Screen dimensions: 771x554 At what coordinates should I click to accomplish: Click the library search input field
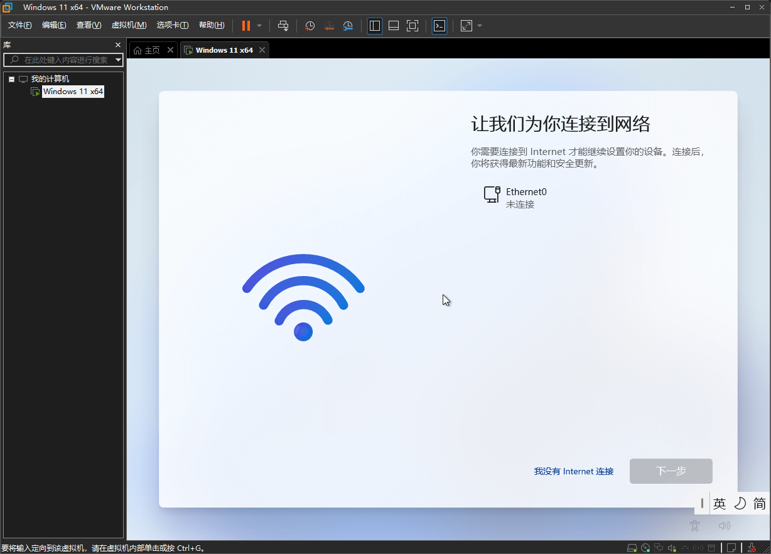click(x=63, y=60)
